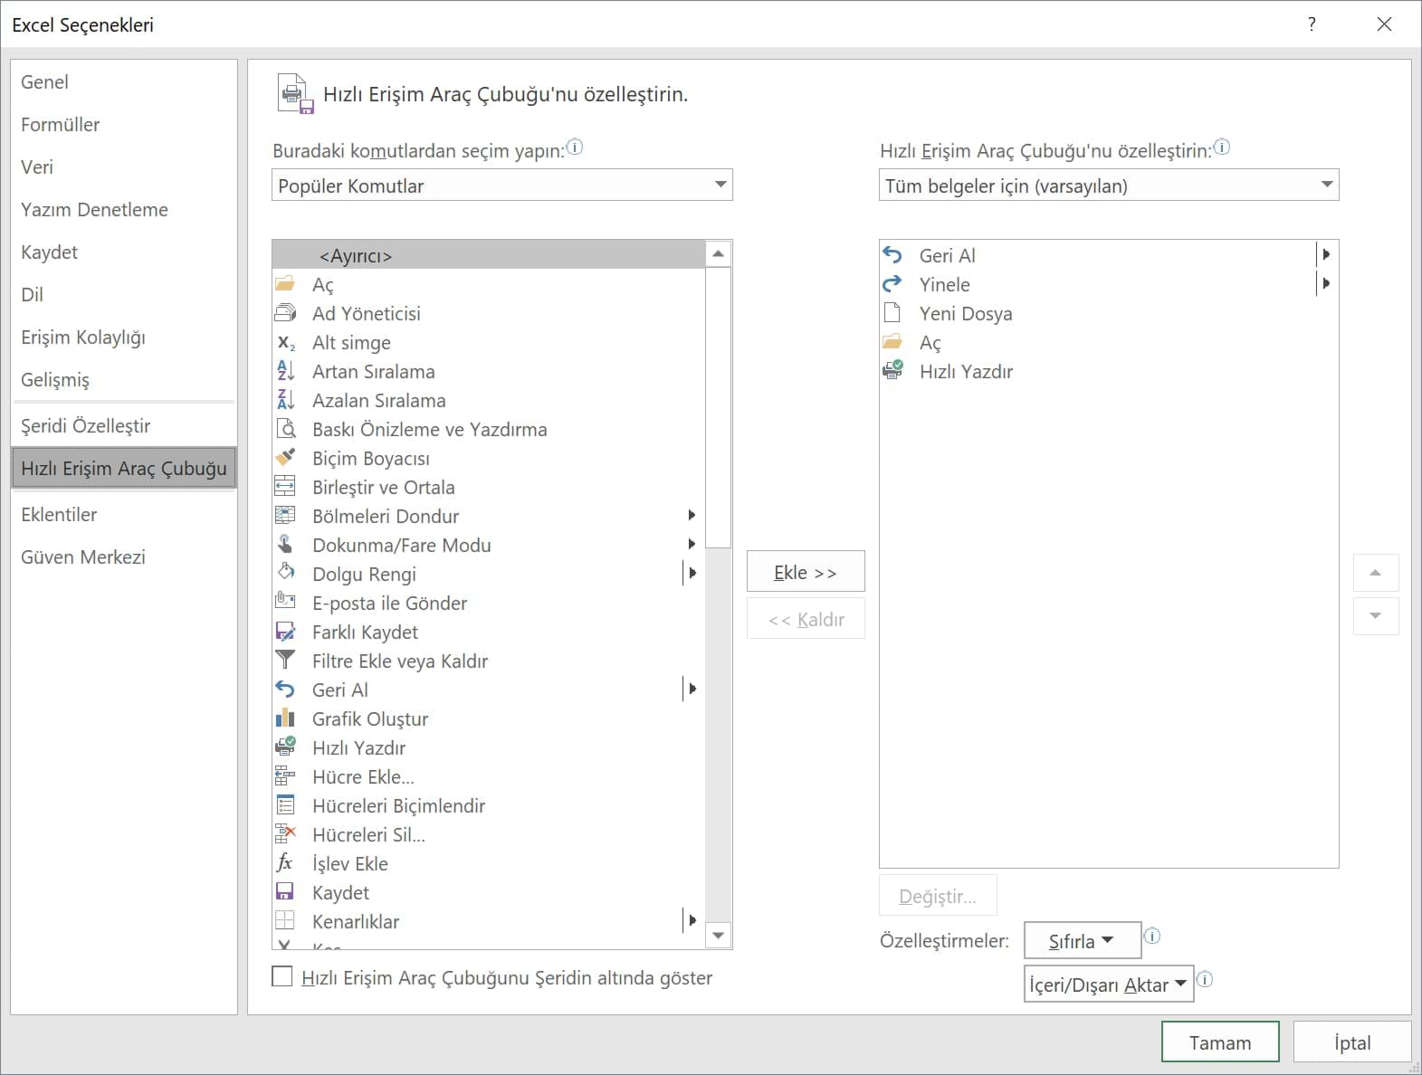Click the Aç folder icon in command list

coord(285,284)
